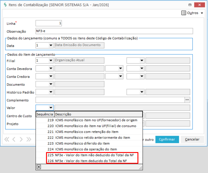This screenshot has width=208, height=173.
Task: Expand the Conta Credora first dropdown
Action: [x=51, y=76]
